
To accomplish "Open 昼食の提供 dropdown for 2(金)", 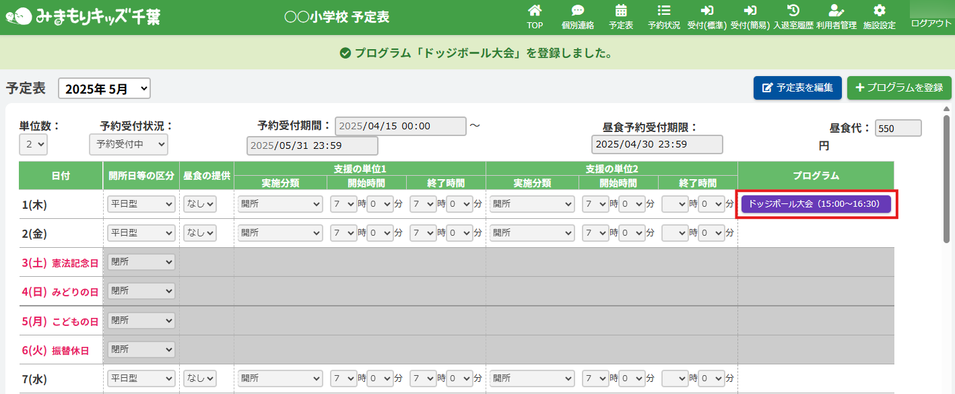I will (x=200, y=233).
